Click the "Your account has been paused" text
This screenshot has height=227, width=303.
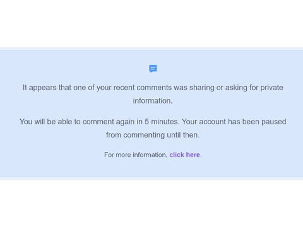(x=234, y=122)
